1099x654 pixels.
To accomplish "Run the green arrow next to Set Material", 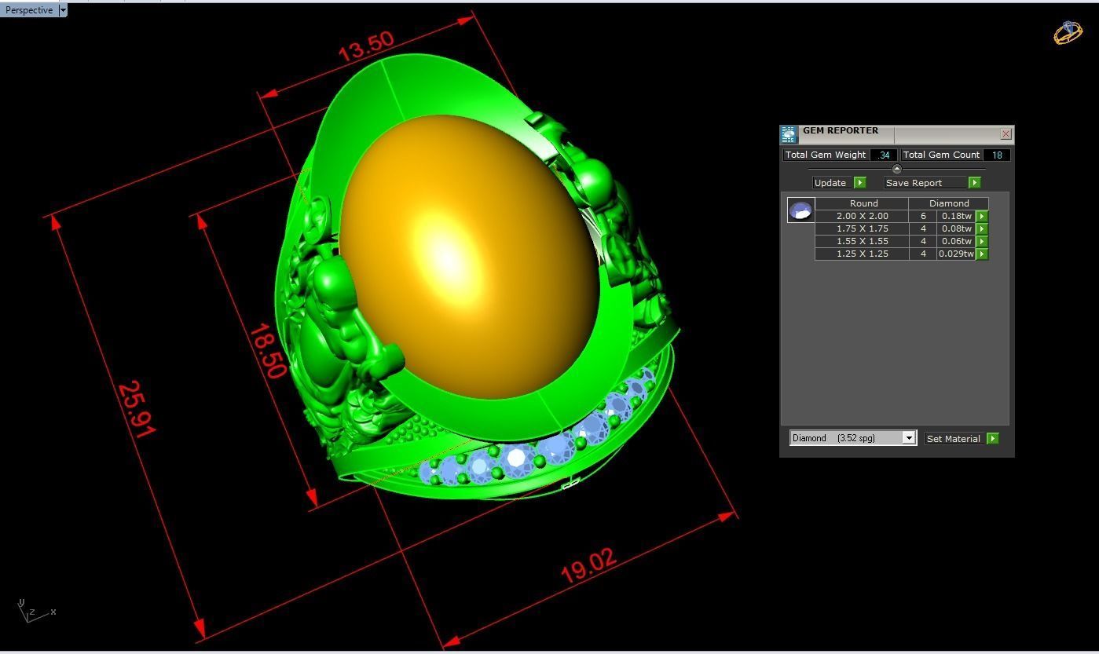I will tap(992, 439).
